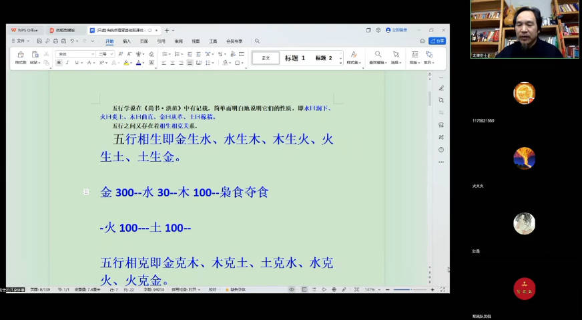Toggle eye protection mode in status bar
Image resolution: width=582 pixels, height=320 pixels.
pyautogui.click(x=292, y=290)
